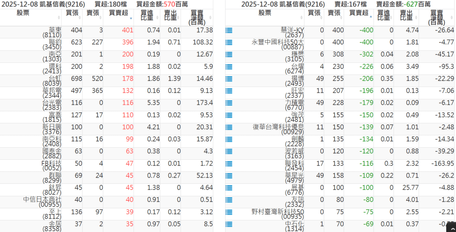456x232 pixels.
Task: Open the list icon for 友訊 (2332)
Action: [x=229, y=200]
